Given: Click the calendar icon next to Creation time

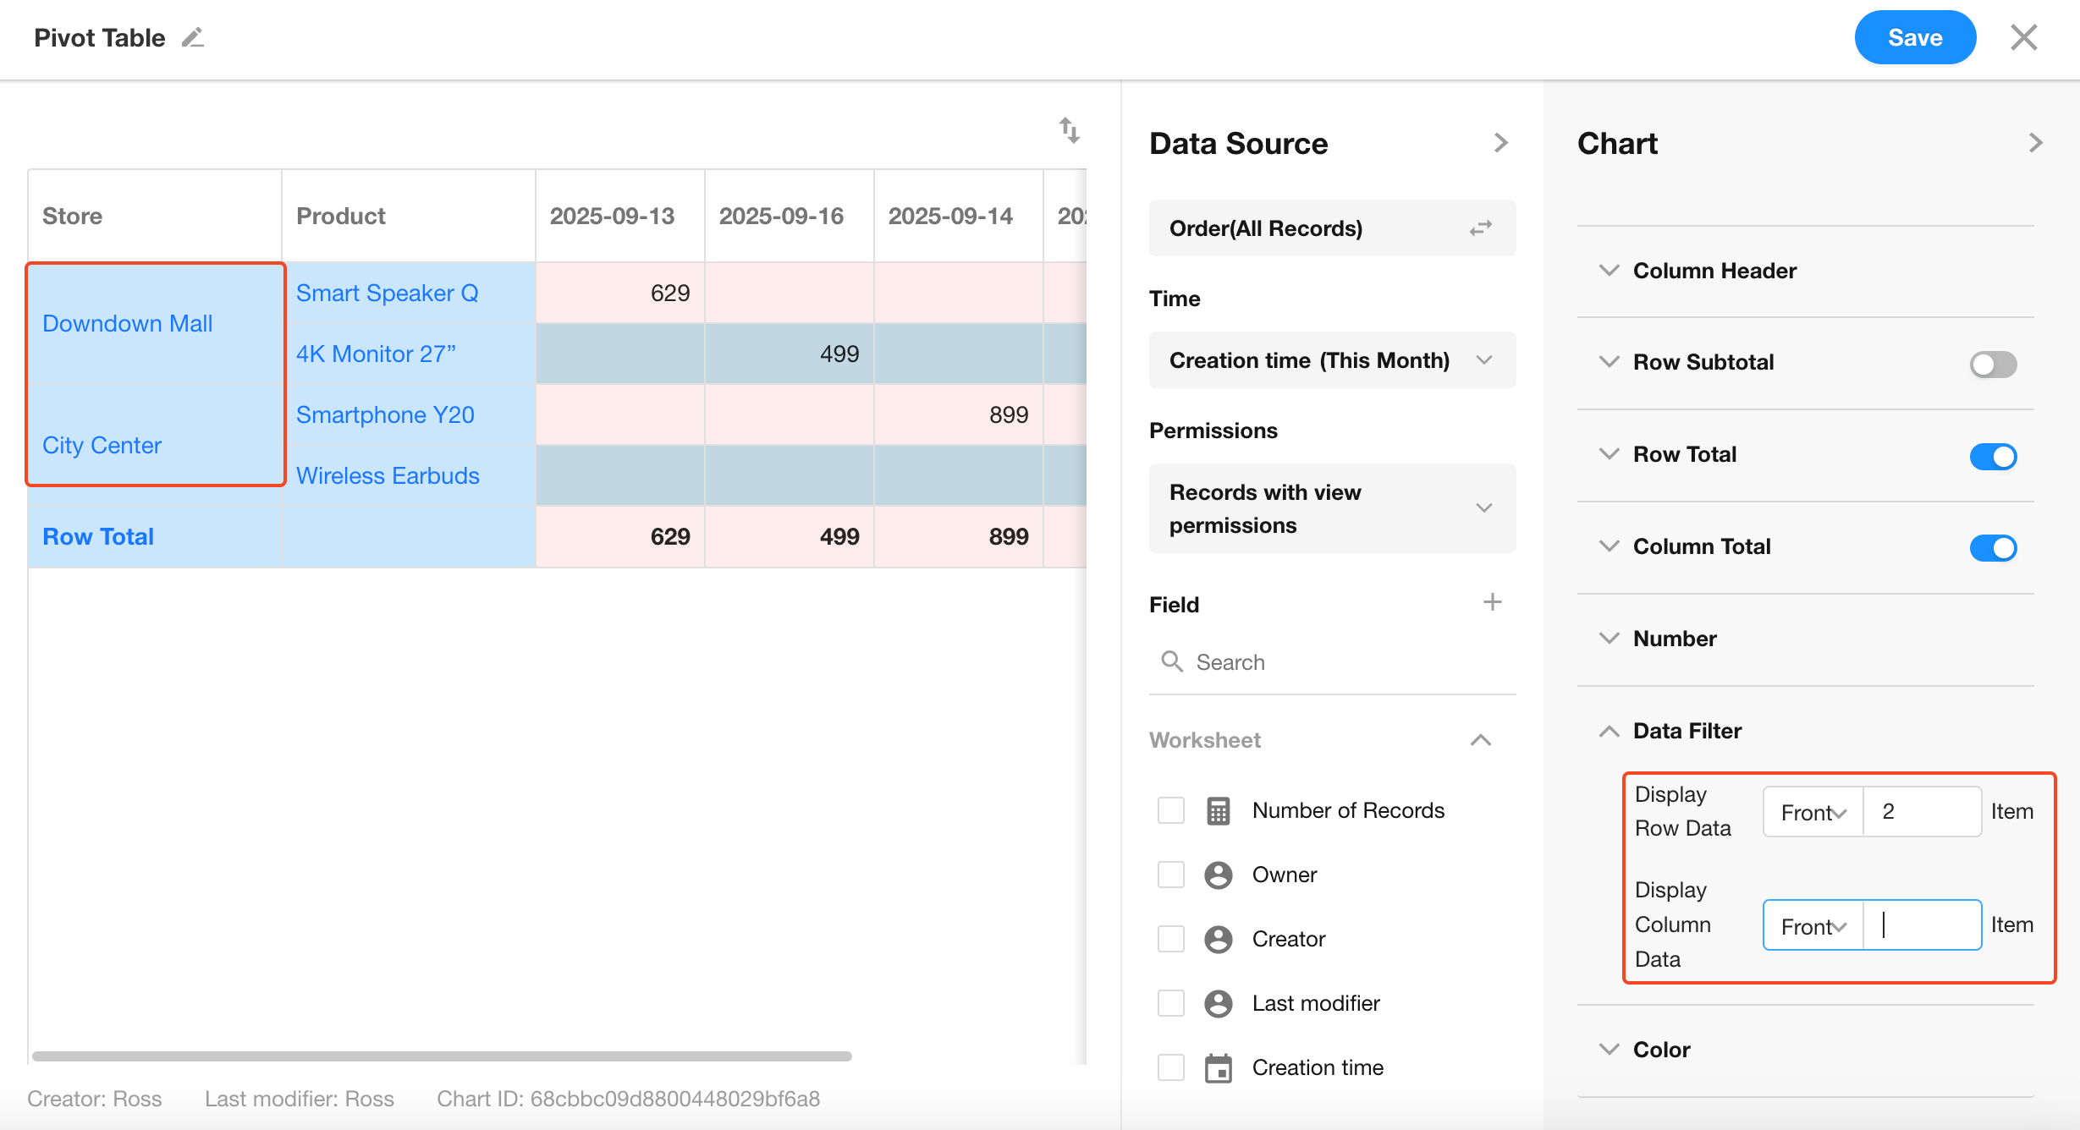Looking at the screenshot, I should coord(1218,1067).
